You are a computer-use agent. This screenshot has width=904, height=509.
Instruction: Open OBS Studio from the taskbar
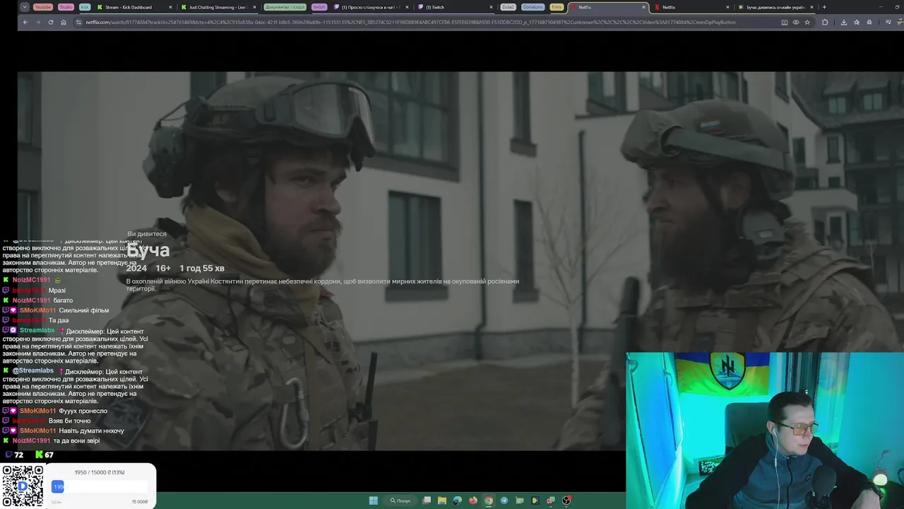566,501
